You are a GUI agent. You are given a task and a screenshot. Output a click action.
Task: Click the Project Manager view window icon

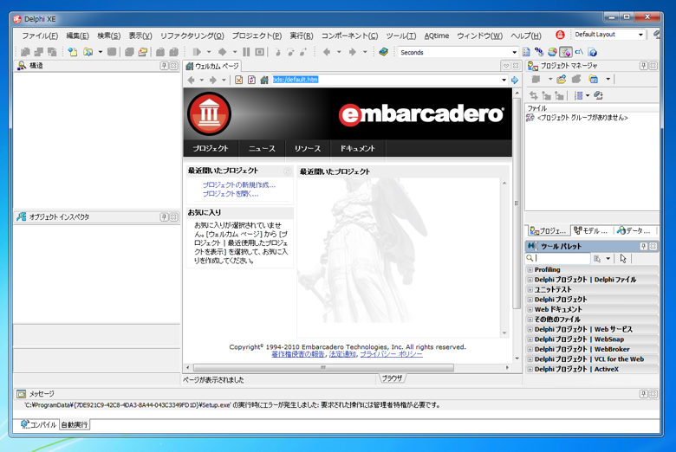click(x=594, y=80)
